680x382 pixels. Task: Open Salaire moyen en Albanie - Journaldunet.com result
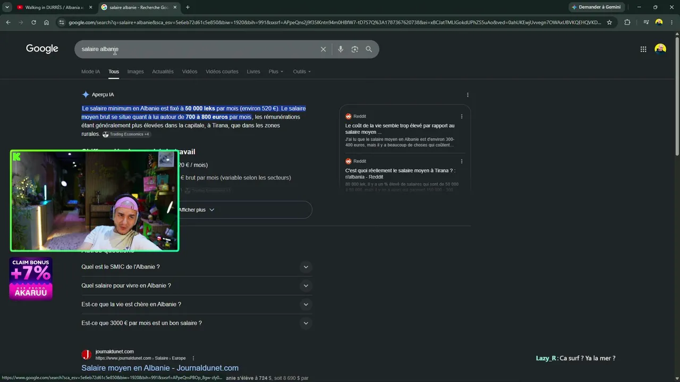coord(160,368)
